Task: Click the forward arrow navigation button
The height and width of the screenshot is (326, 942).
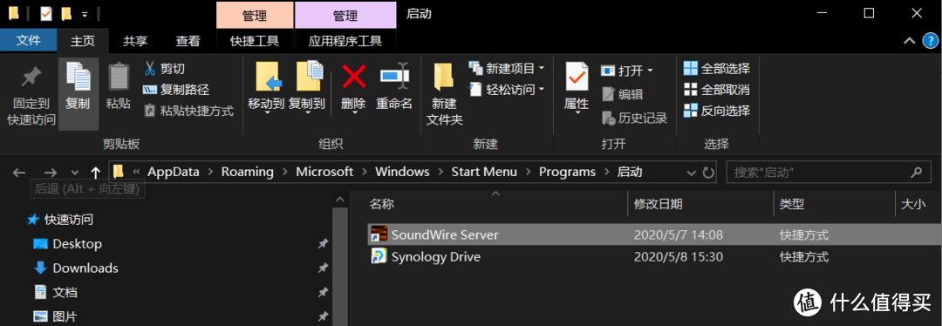Action: [51, 173]
